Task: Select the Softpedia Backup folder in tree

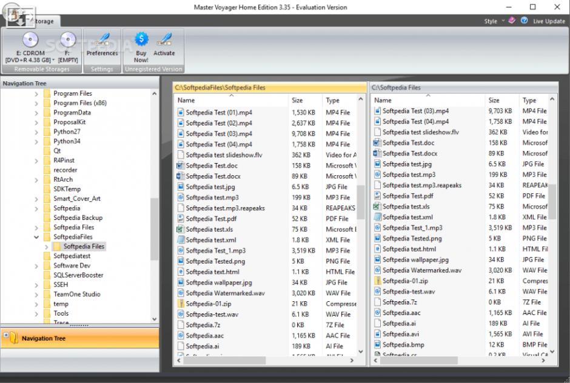Action: 78,218
